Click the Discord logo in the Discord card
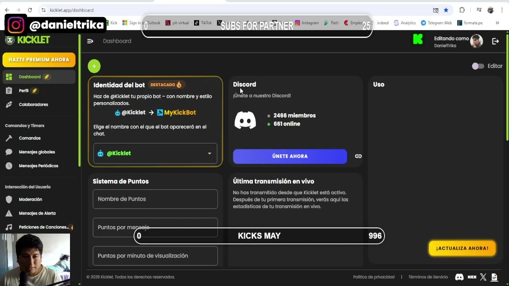 tap(245, 120)
